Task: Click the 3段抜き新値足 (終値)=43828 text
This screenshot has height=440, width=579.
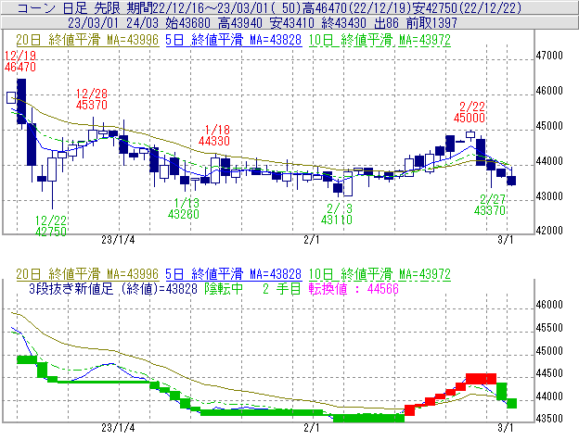Action: [x=113, y=289]
